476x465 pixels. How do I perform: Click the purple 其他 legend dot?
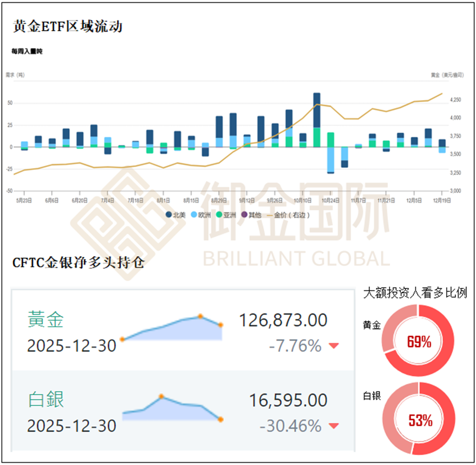[x=245, y=215]
